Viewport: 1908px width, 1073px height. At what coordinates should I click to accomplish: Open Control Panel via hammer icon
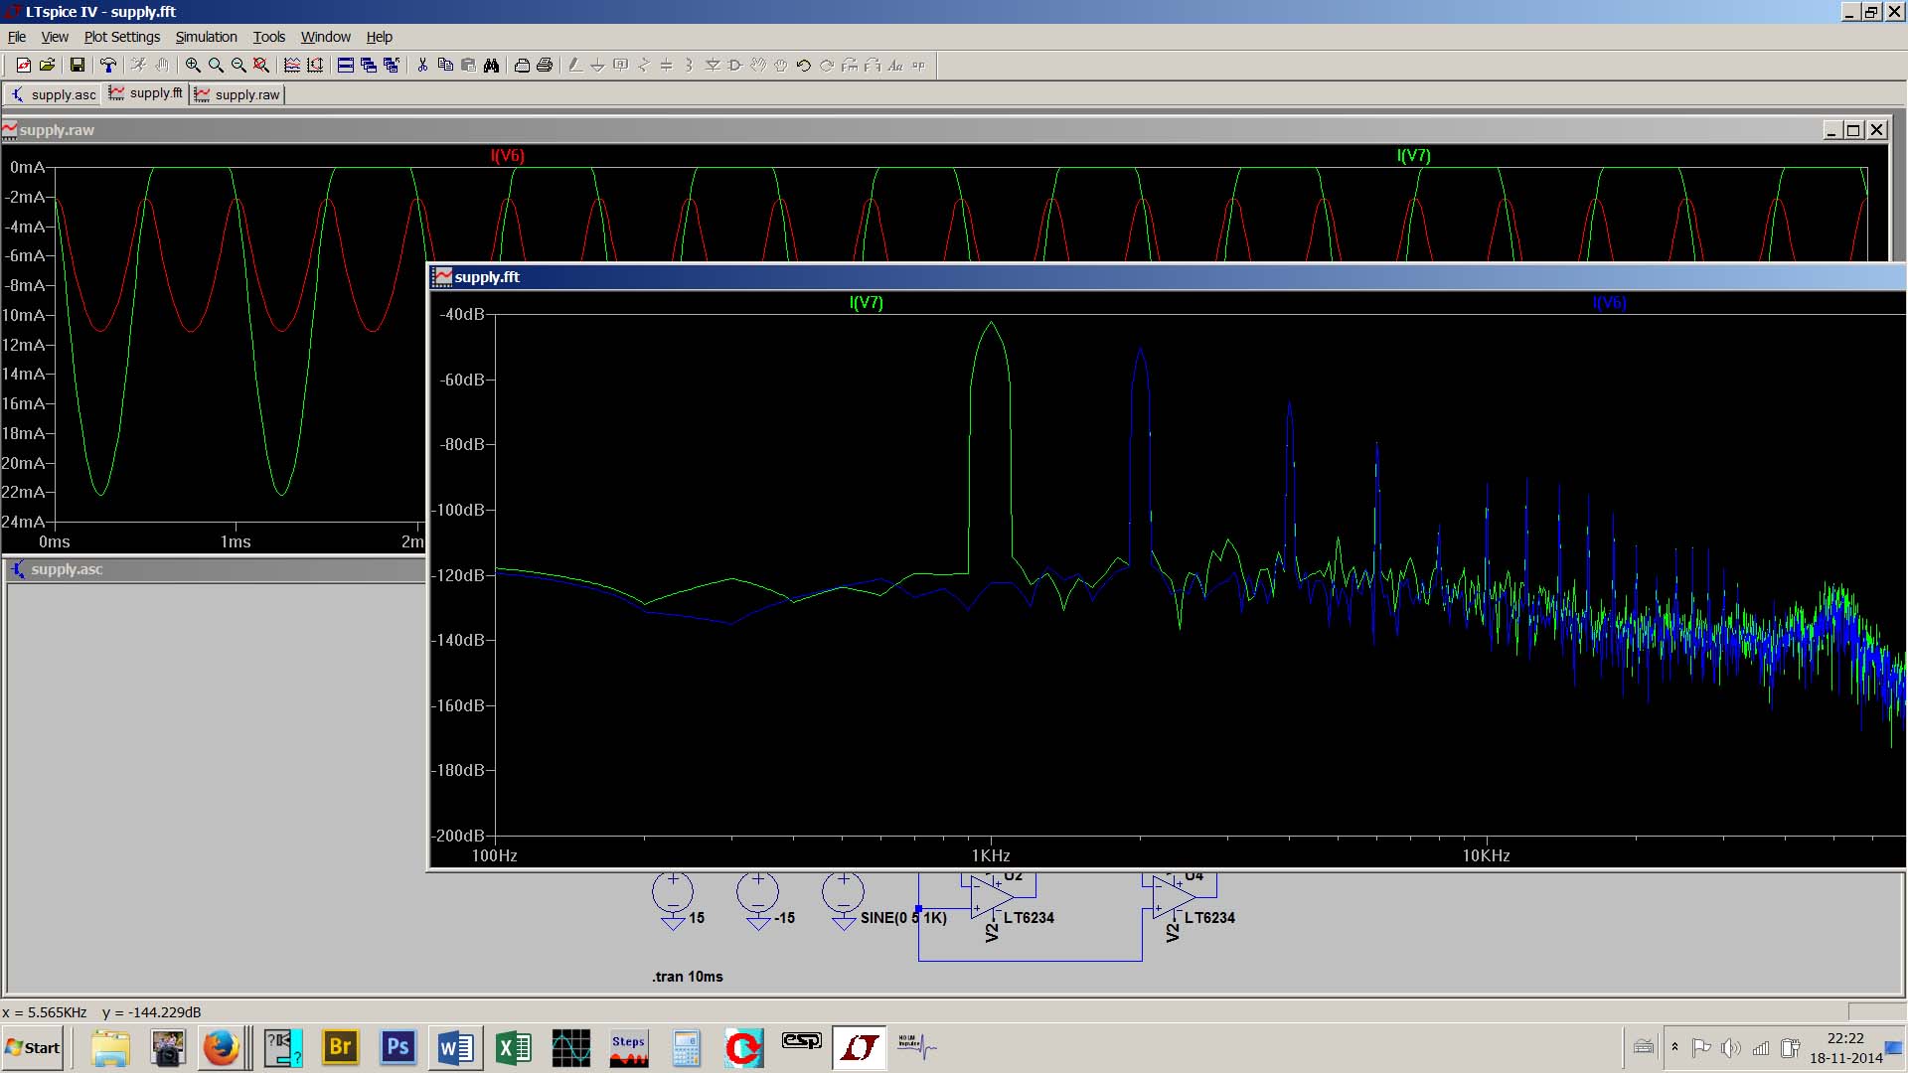click(108, 66)
